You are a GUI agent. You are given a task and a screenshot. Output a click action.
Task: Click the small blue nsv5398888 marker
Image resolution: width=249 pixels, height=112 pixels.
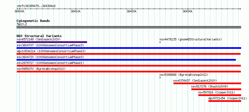coord(160,77)
